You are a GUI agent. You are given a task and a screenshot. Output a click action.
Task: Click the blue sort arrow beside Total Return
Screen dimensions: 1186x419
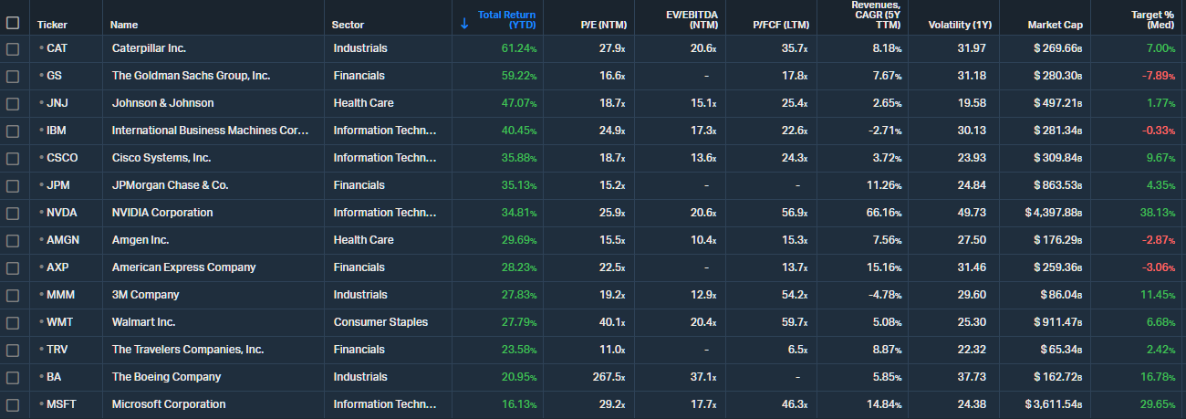pyautogui.click(x=464, y=24)
